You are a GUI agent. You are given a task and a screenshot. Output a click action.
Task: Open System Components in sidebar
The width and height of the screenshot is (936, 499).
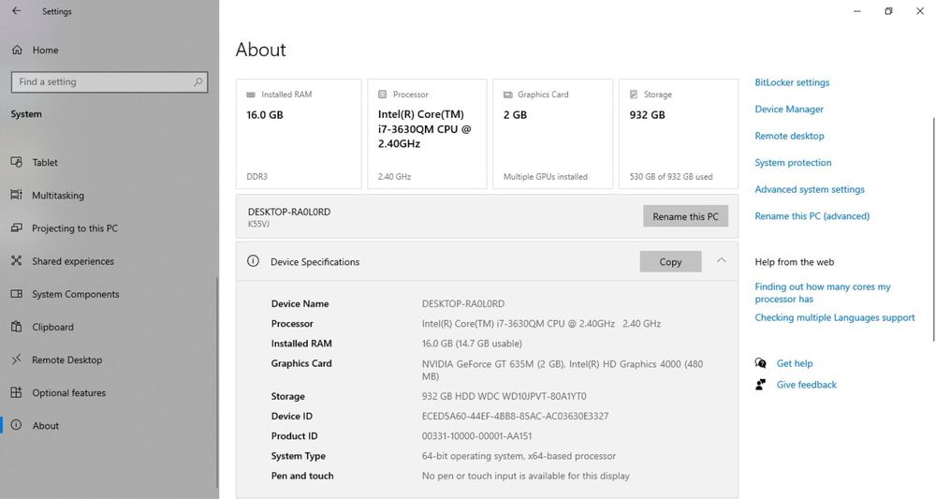coord(75,294)
